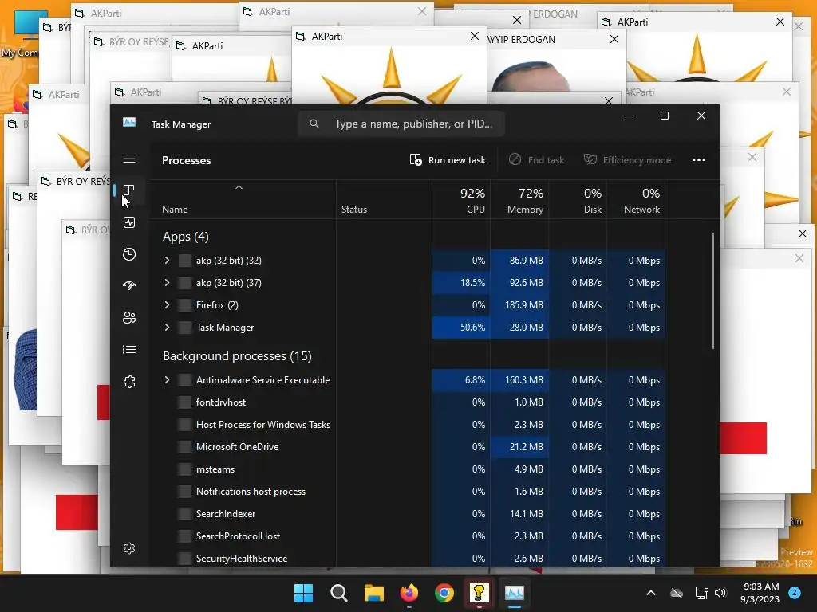Viewport: 817px width, 612px height.
Task: Expand the akp (32 bit) (32) process group
Action: click(x=167, y=261)
